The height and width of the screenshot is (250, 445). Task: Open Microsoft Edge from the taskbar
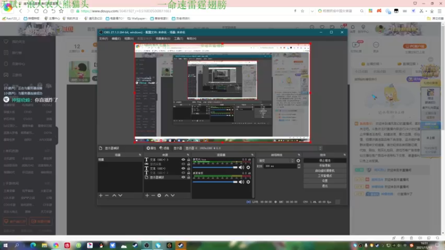[x=33, y=245]
